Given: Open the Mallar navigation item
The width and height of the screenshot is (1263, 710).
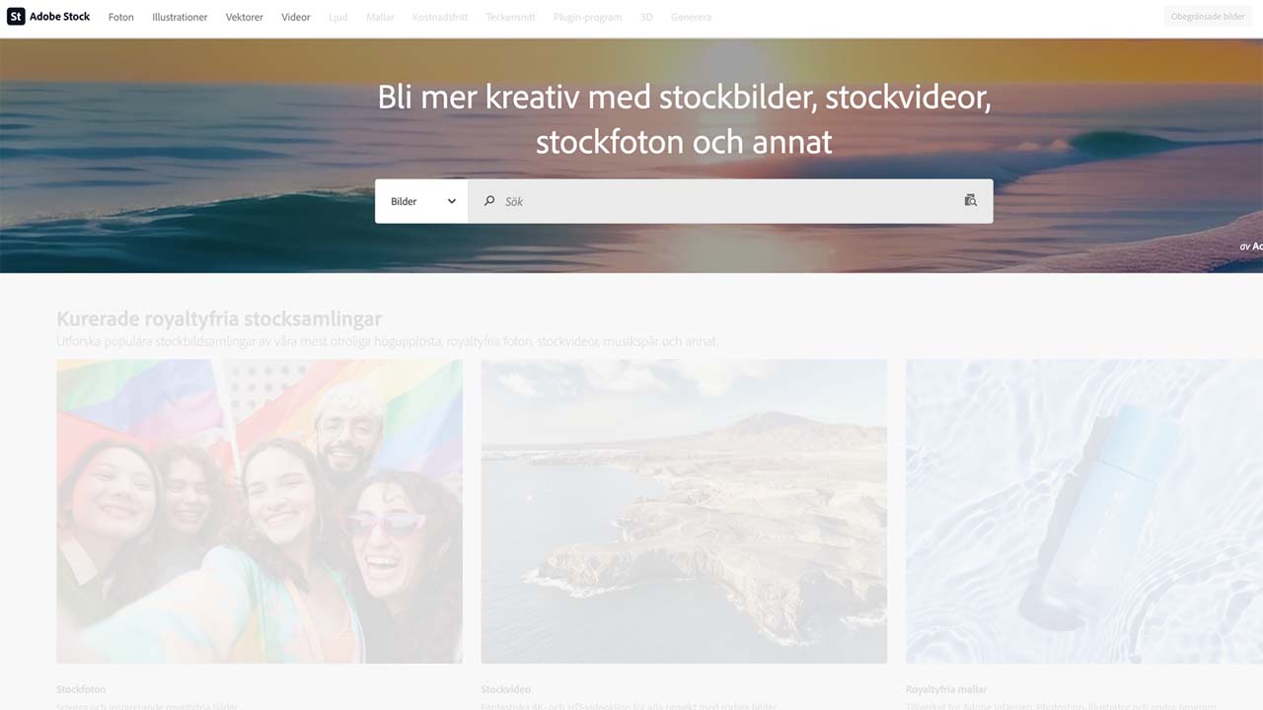Looking at the screenshot, I should tap(380, 17).
